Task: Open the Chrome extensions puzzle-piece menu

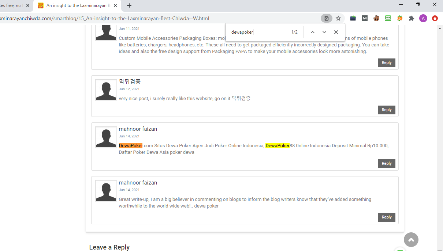Action: 411,18
